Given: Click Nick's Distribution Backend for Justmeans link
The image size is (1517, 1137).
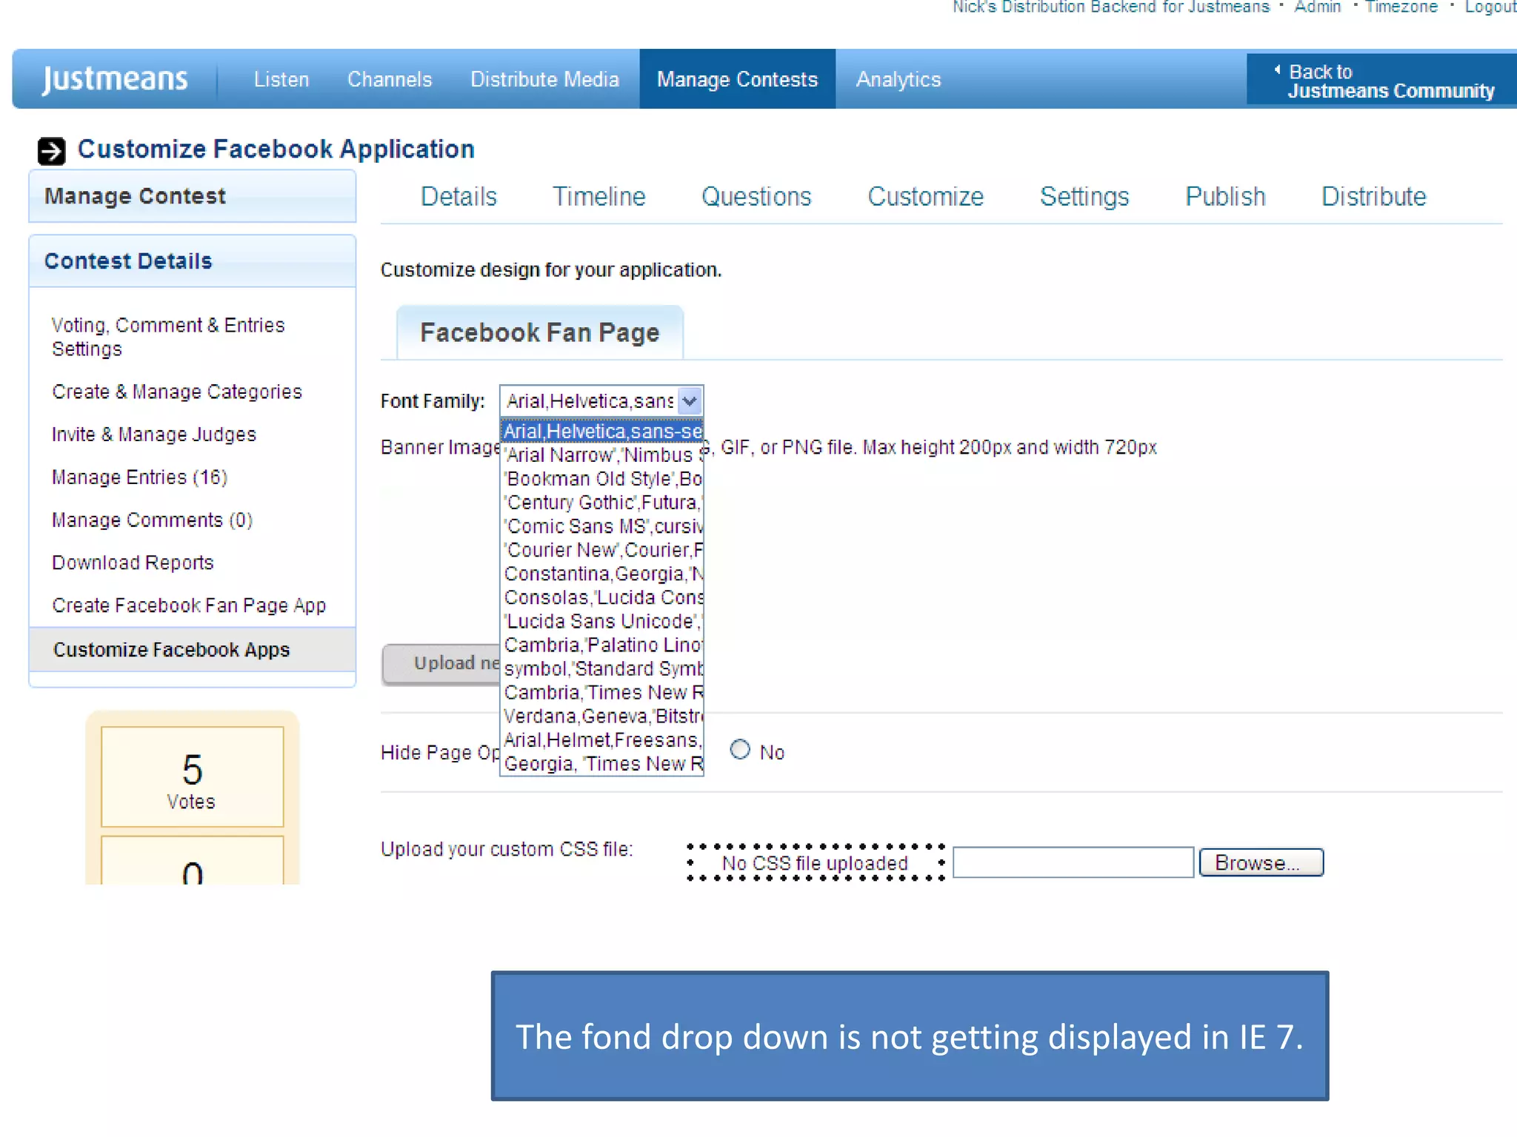Looking at the screenshot, I should (1110, 7).
